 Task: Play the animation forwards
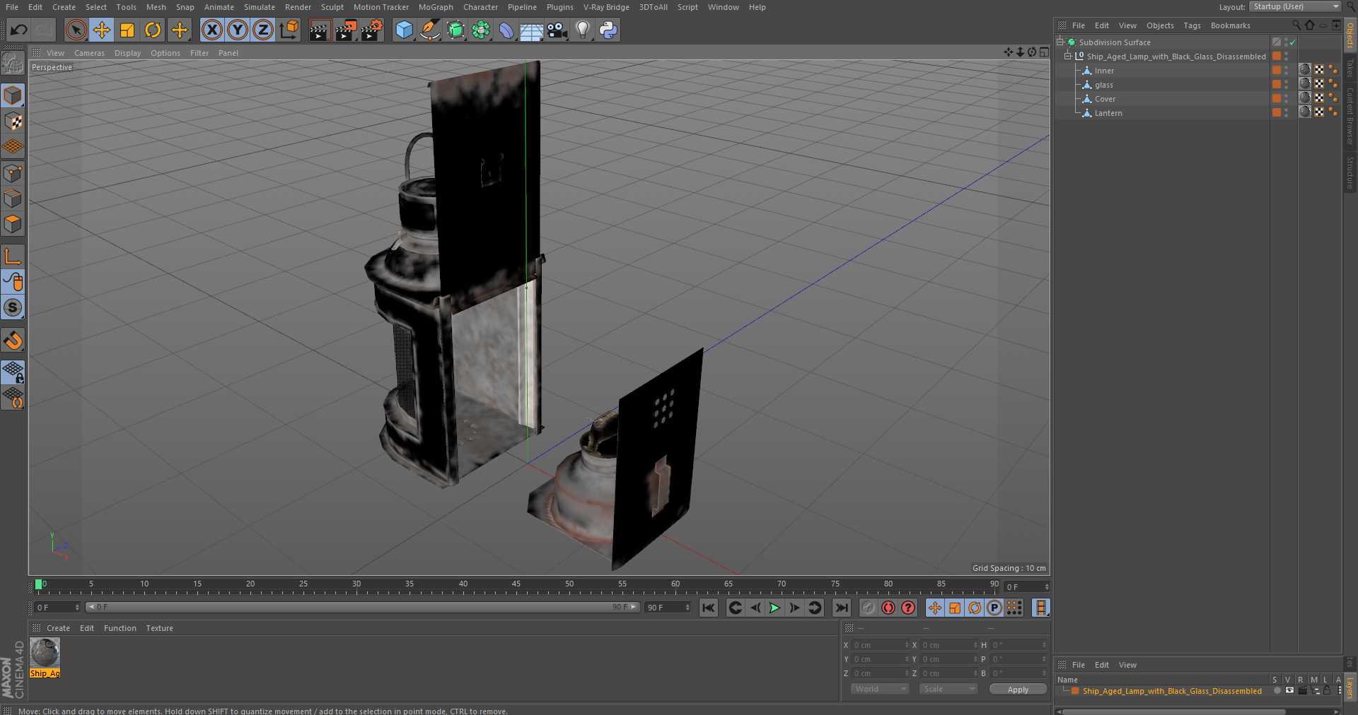tap(774, 608)
